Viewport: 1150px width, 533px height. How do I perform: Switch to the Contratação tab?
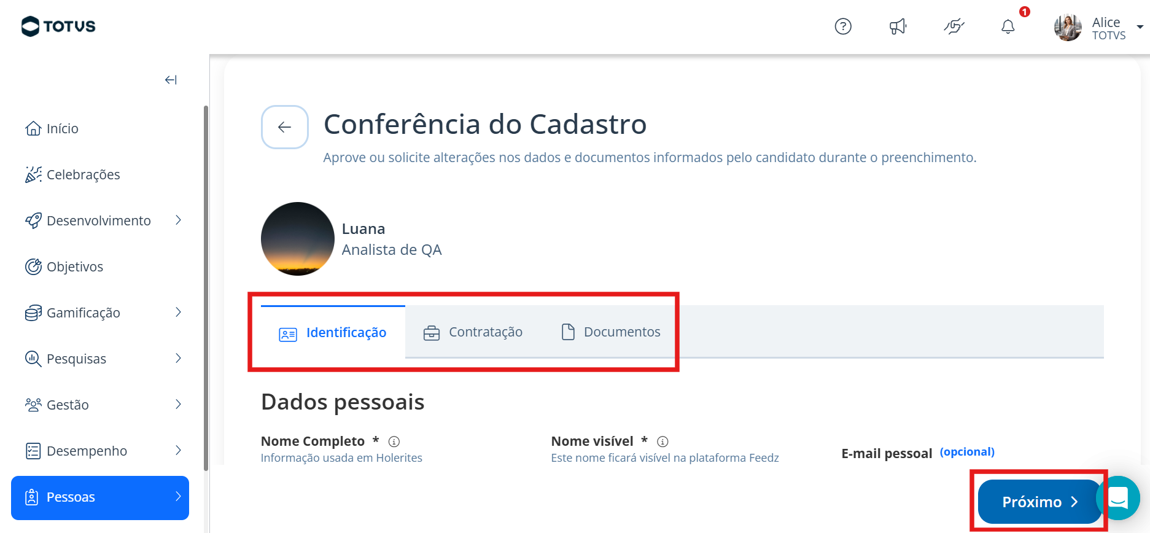coord(473,332)
